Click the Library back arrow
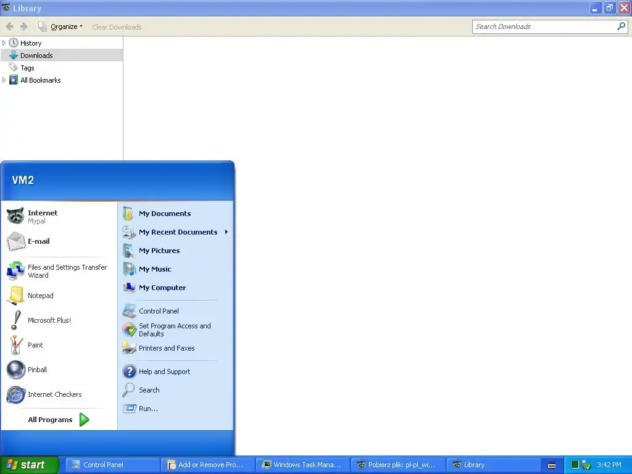The image size is (632, 474). [x=10, y=27]
